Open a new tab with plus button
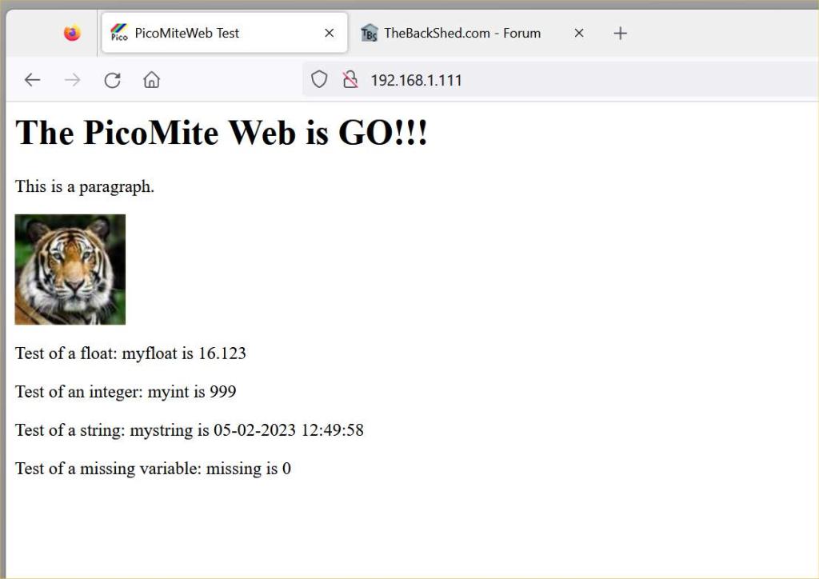 click(x=620, y=34)
